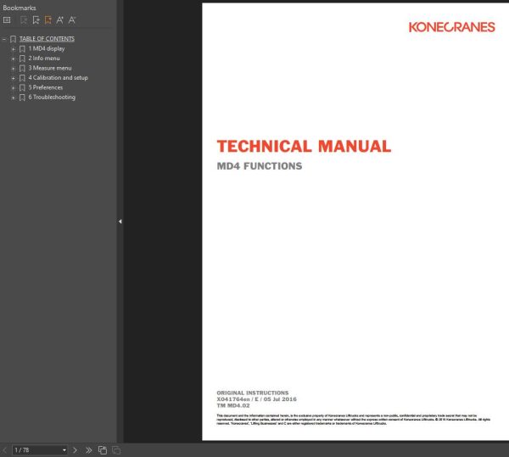Screen dimensions: 509x457
Task: Click document number X041764en line
Action: pos(256,399)
